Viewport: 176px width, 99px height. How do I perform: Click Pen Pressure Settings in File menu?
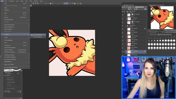click(15, 59)
